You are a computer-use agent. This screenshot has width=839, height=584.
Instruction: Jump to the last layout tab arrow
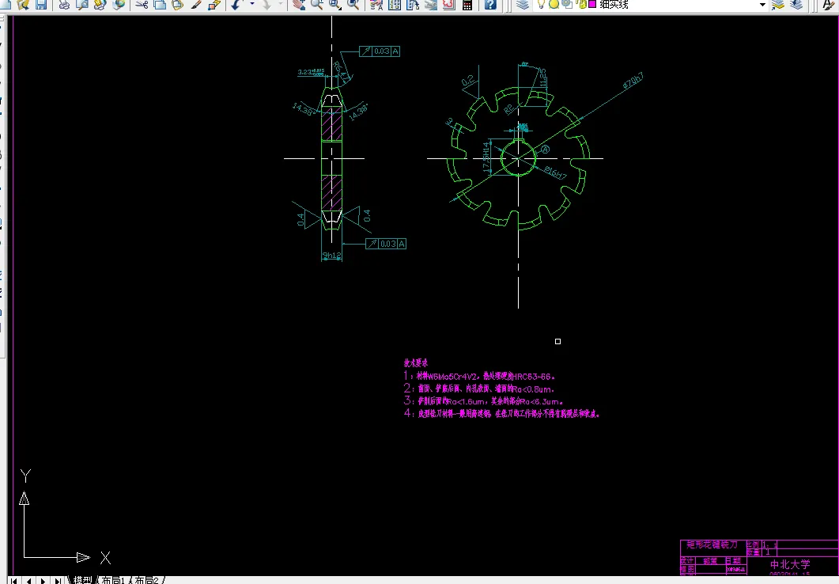pyautogui.click(x=57, y=581)
